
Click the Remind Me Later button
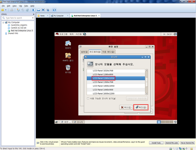[172, 143]
